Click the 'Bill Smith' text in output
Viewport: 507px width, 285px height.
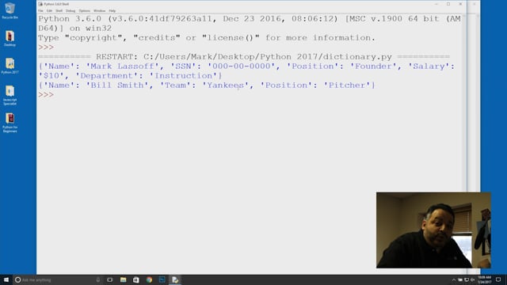point(117,85)
